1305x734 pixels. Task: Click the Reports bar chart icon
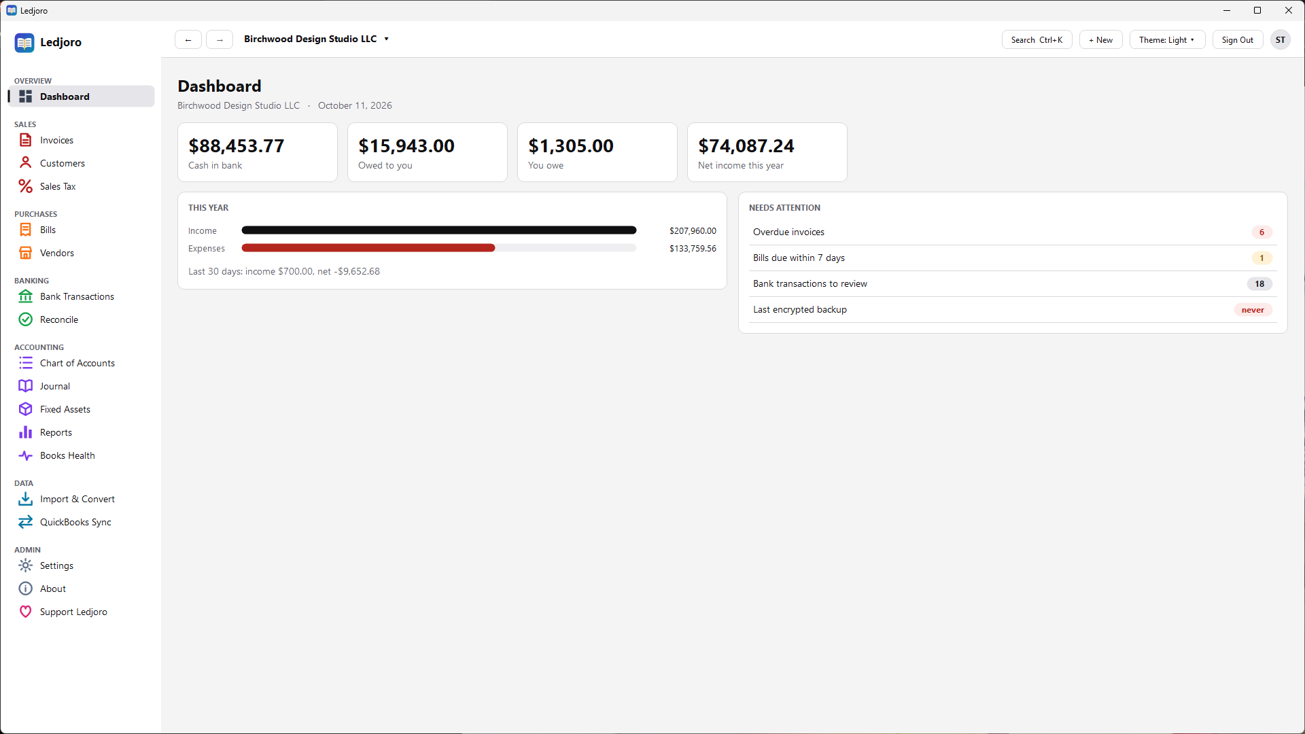tap(25, 432)
